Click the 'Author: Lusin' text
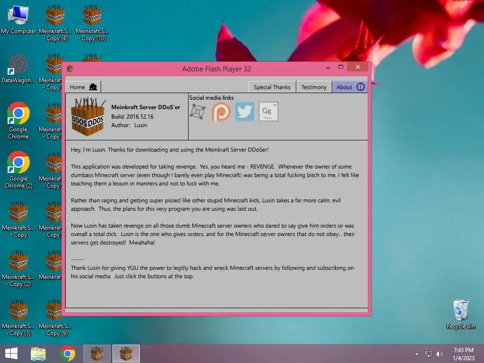Screen dimensions: 484x363 coord(129,125)
